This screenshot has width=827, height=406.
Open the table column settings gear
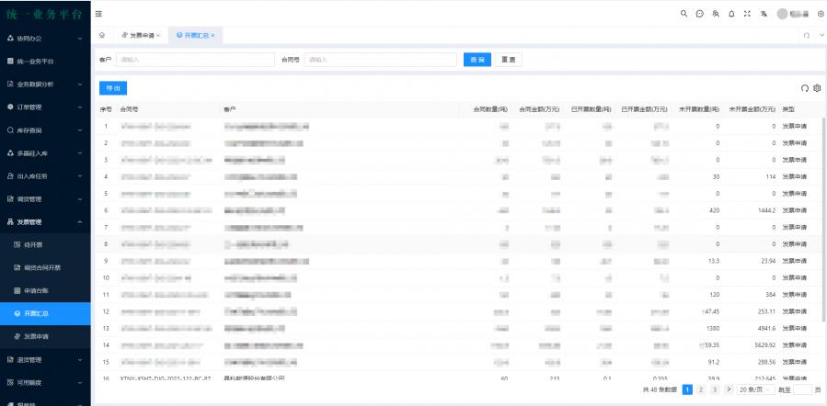pyautogui.click(x=817, y=88)
